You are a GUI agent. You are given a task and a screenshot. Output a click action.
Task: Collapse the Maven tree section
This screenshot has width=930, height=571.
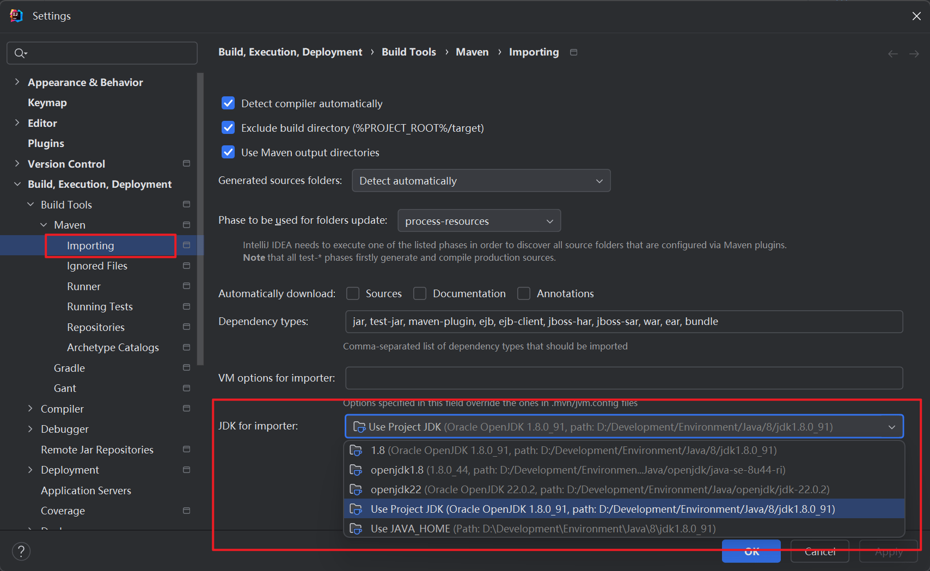pos(44,224)
